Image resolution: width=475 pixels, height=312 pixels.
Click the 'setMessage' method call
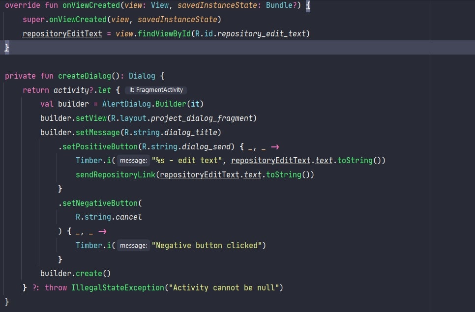tap(98, 133)
